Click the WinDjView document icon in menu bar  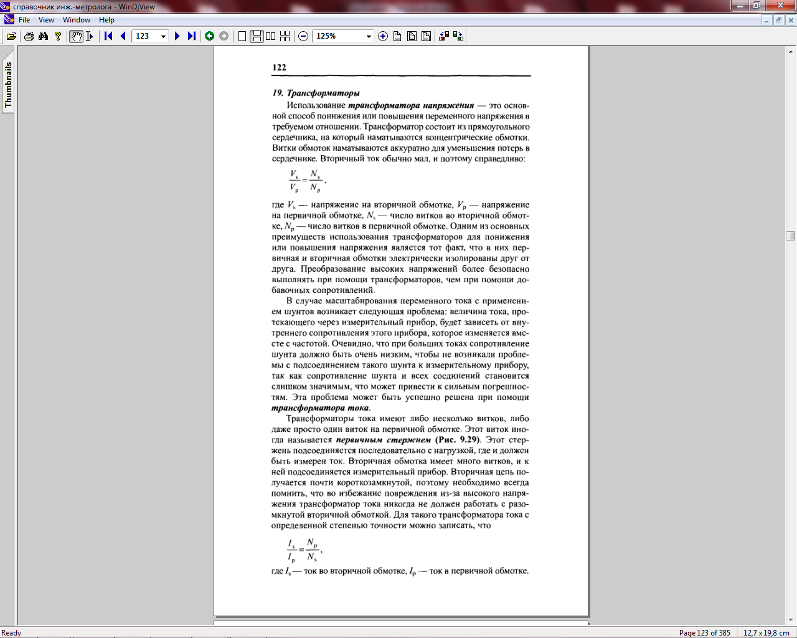click(x=9, y=20)
